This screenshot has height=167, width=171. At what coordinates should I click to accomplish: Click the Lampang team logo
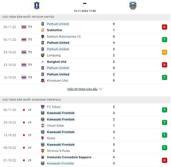[43, 55]
